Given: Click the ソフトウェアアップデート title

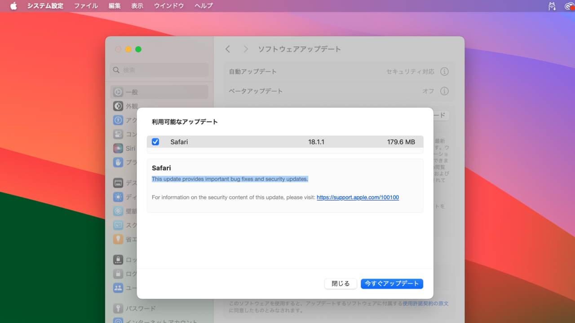Looking at the screenshot, I should tap(300, 49).
